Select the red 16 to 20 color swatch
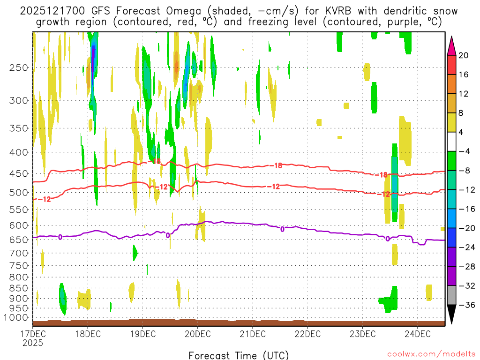Viewport: 480px width, 360px height. [452, 65]
